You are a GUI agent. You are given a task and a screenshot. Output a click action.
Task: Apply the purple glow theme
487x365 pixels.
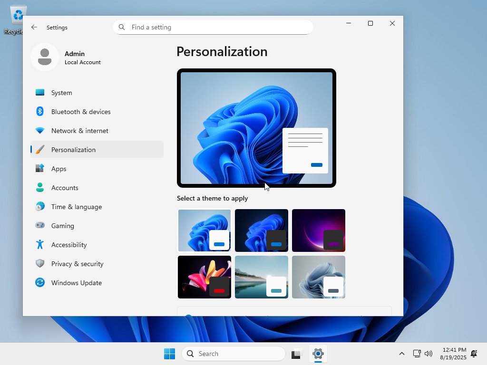click(x=319, y=231)
